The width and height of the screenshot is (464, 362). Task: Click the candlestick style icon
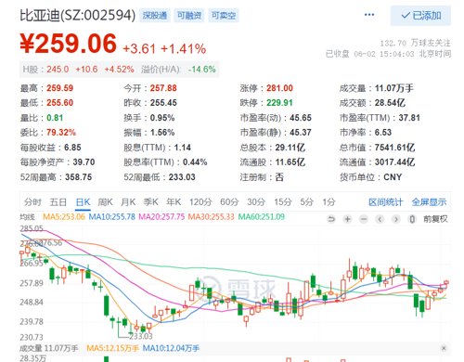[412, 219]
